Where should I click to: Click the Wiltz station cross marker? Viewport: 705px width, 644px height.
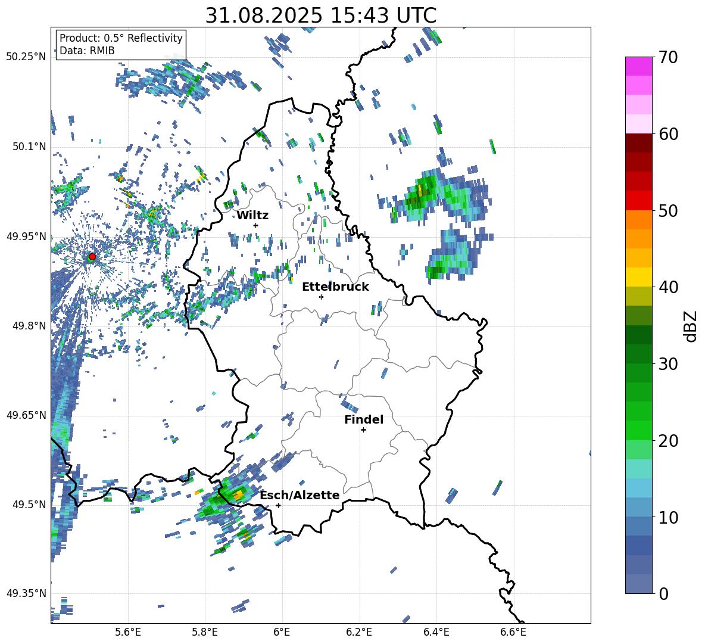[256, 225]
